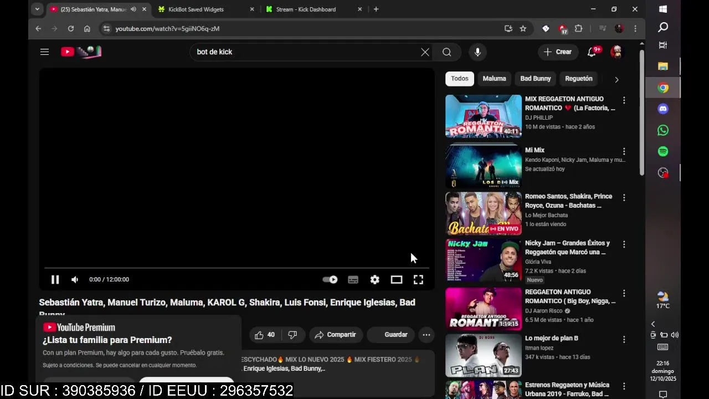Open the DJ PHILLIP reggaeton mix thumbnail
The width and height of the screenshot is (709, 399).
tap(484, 116)
